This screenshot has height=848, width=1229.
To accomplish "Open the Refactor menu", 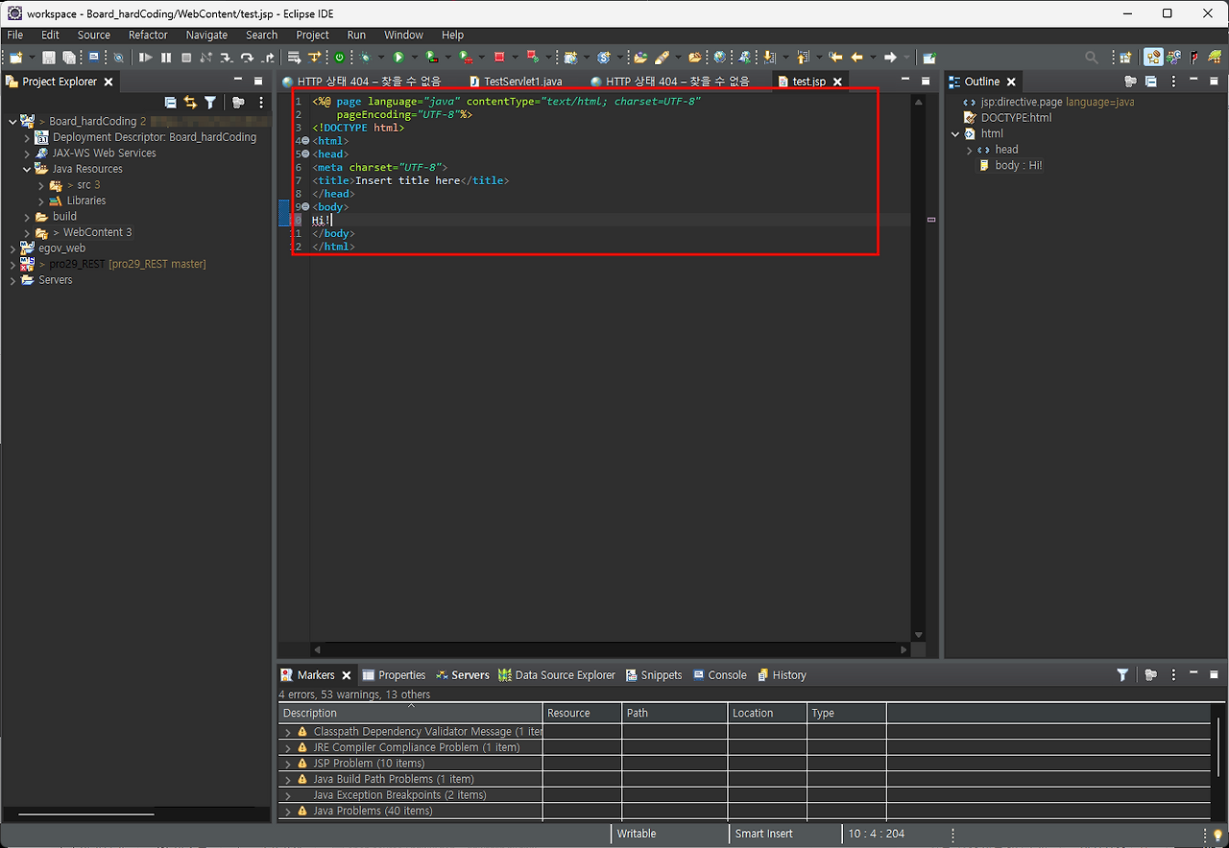I will point(148,35).
